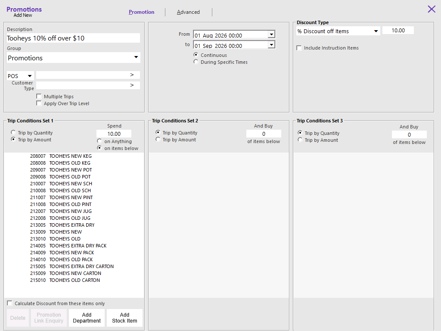The image size is (441, 331).
Task: Select the TOOHEYS NEW PINT row
Action: (74, 197)
